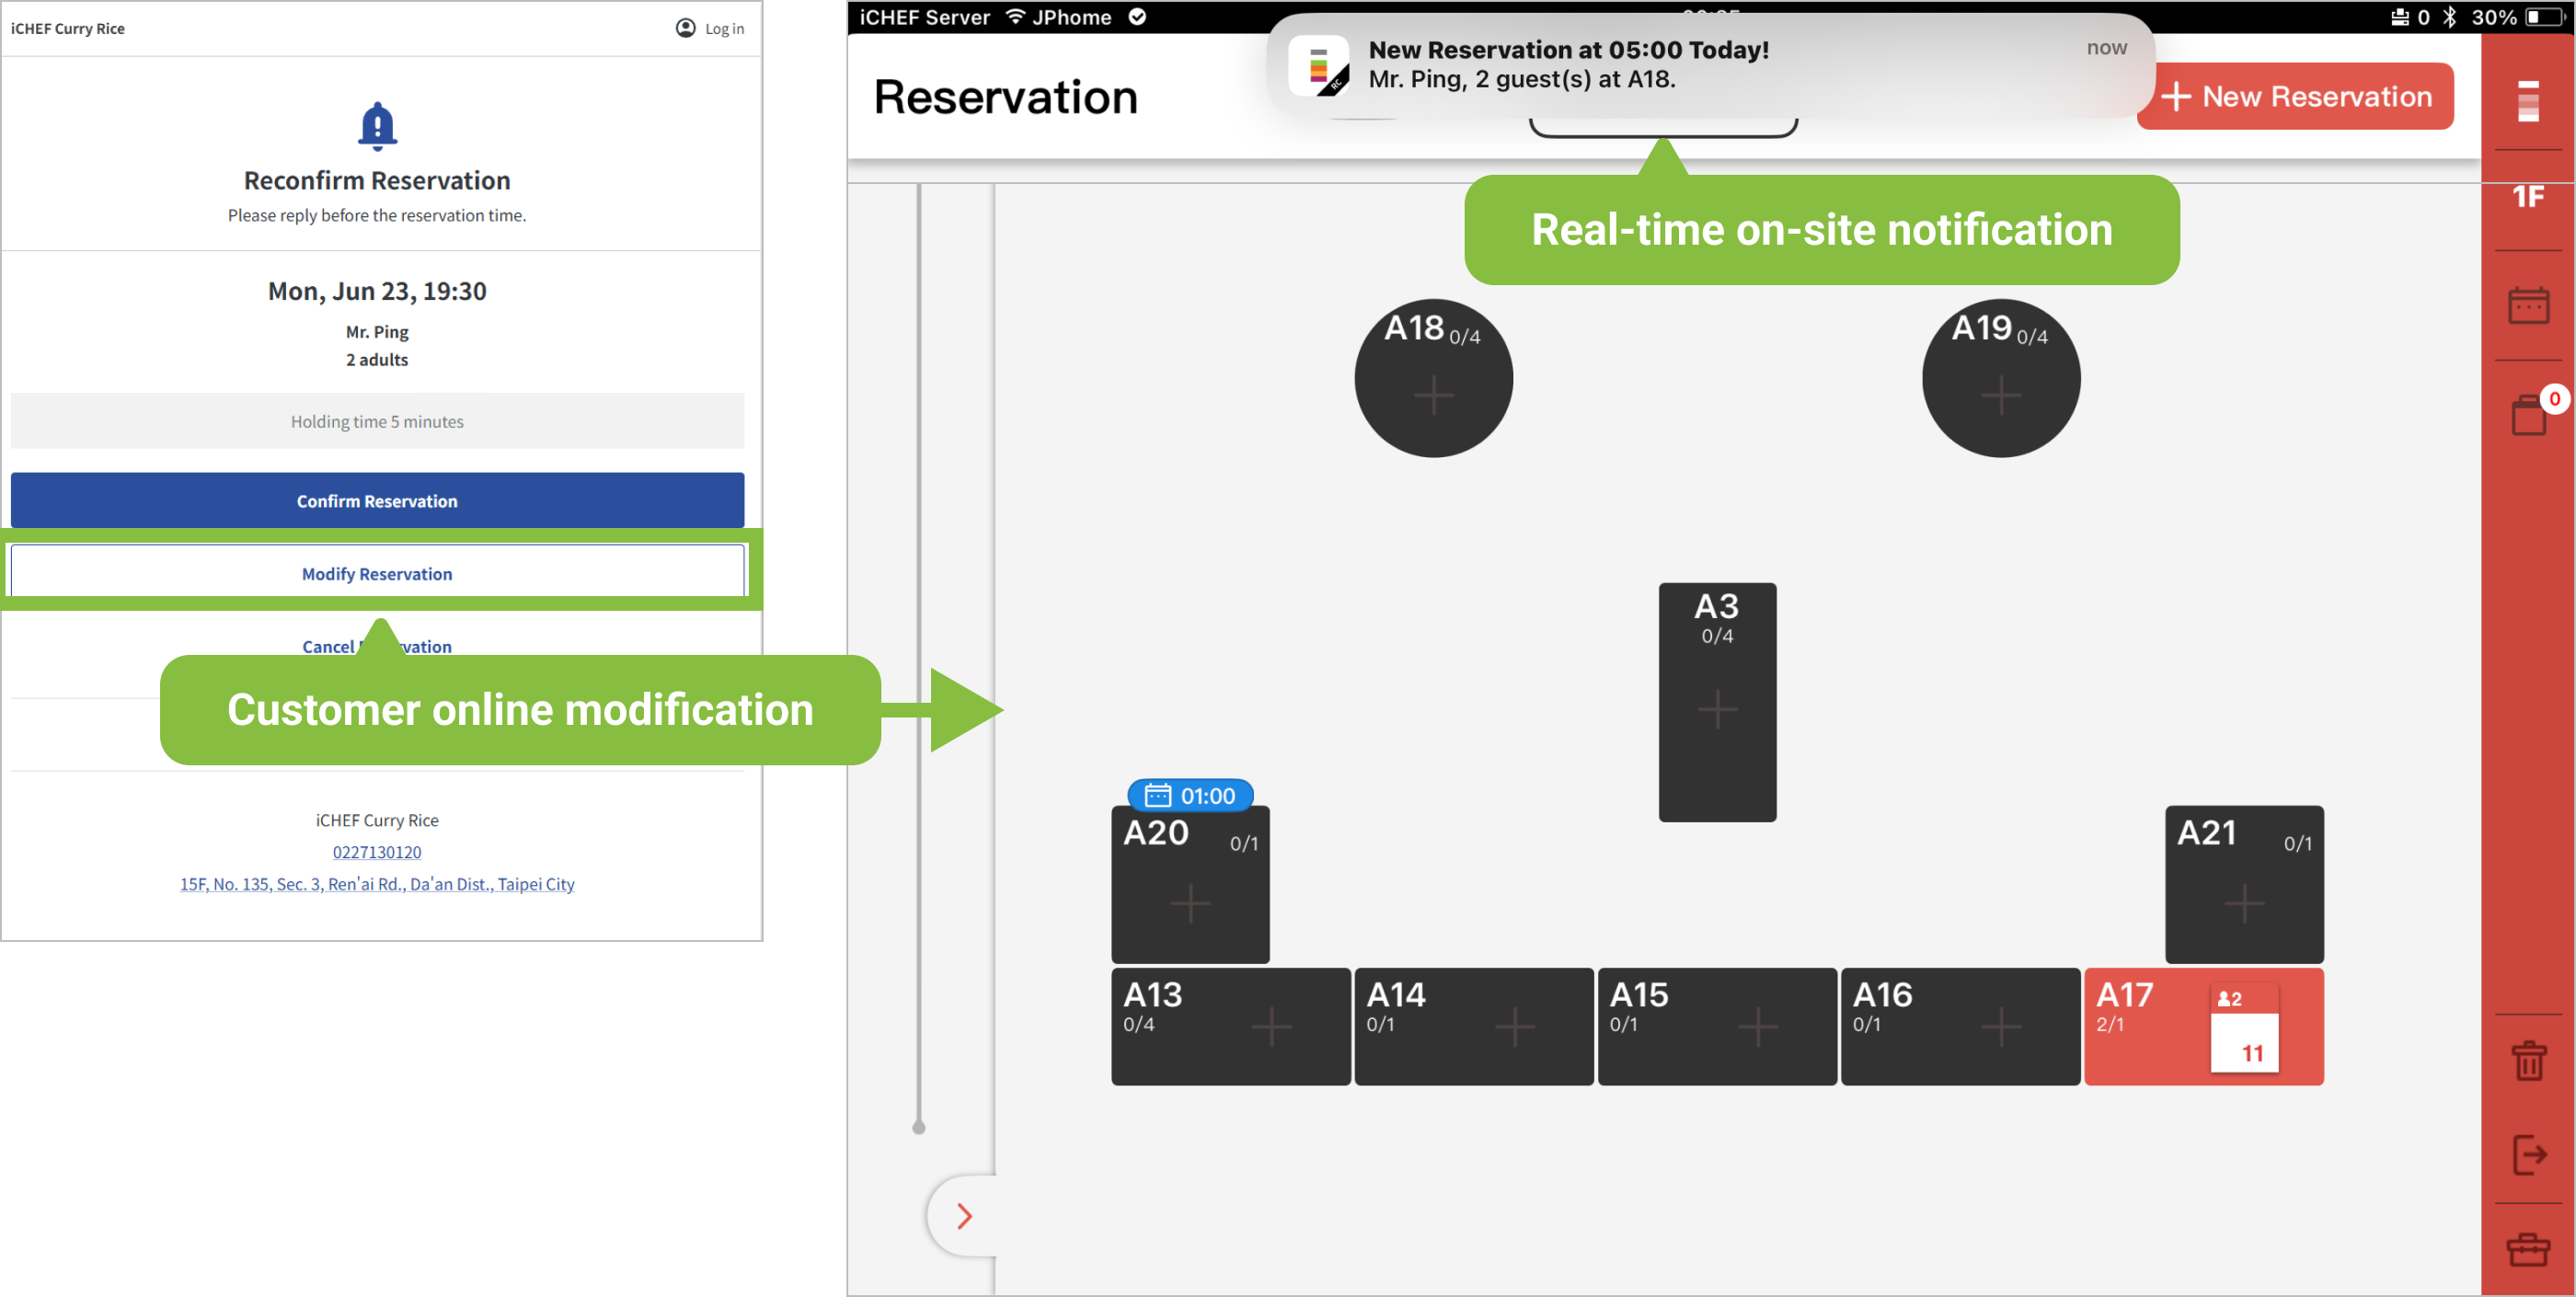
Task: Create a New Reservation
Action: tap(2295, 96)
